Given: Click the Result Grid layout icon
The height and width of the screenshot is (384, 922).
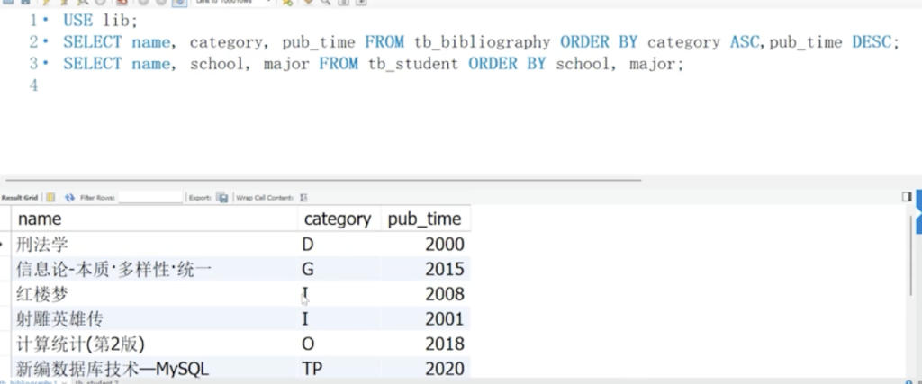Looking at the screenshot, I should [50, 197].
